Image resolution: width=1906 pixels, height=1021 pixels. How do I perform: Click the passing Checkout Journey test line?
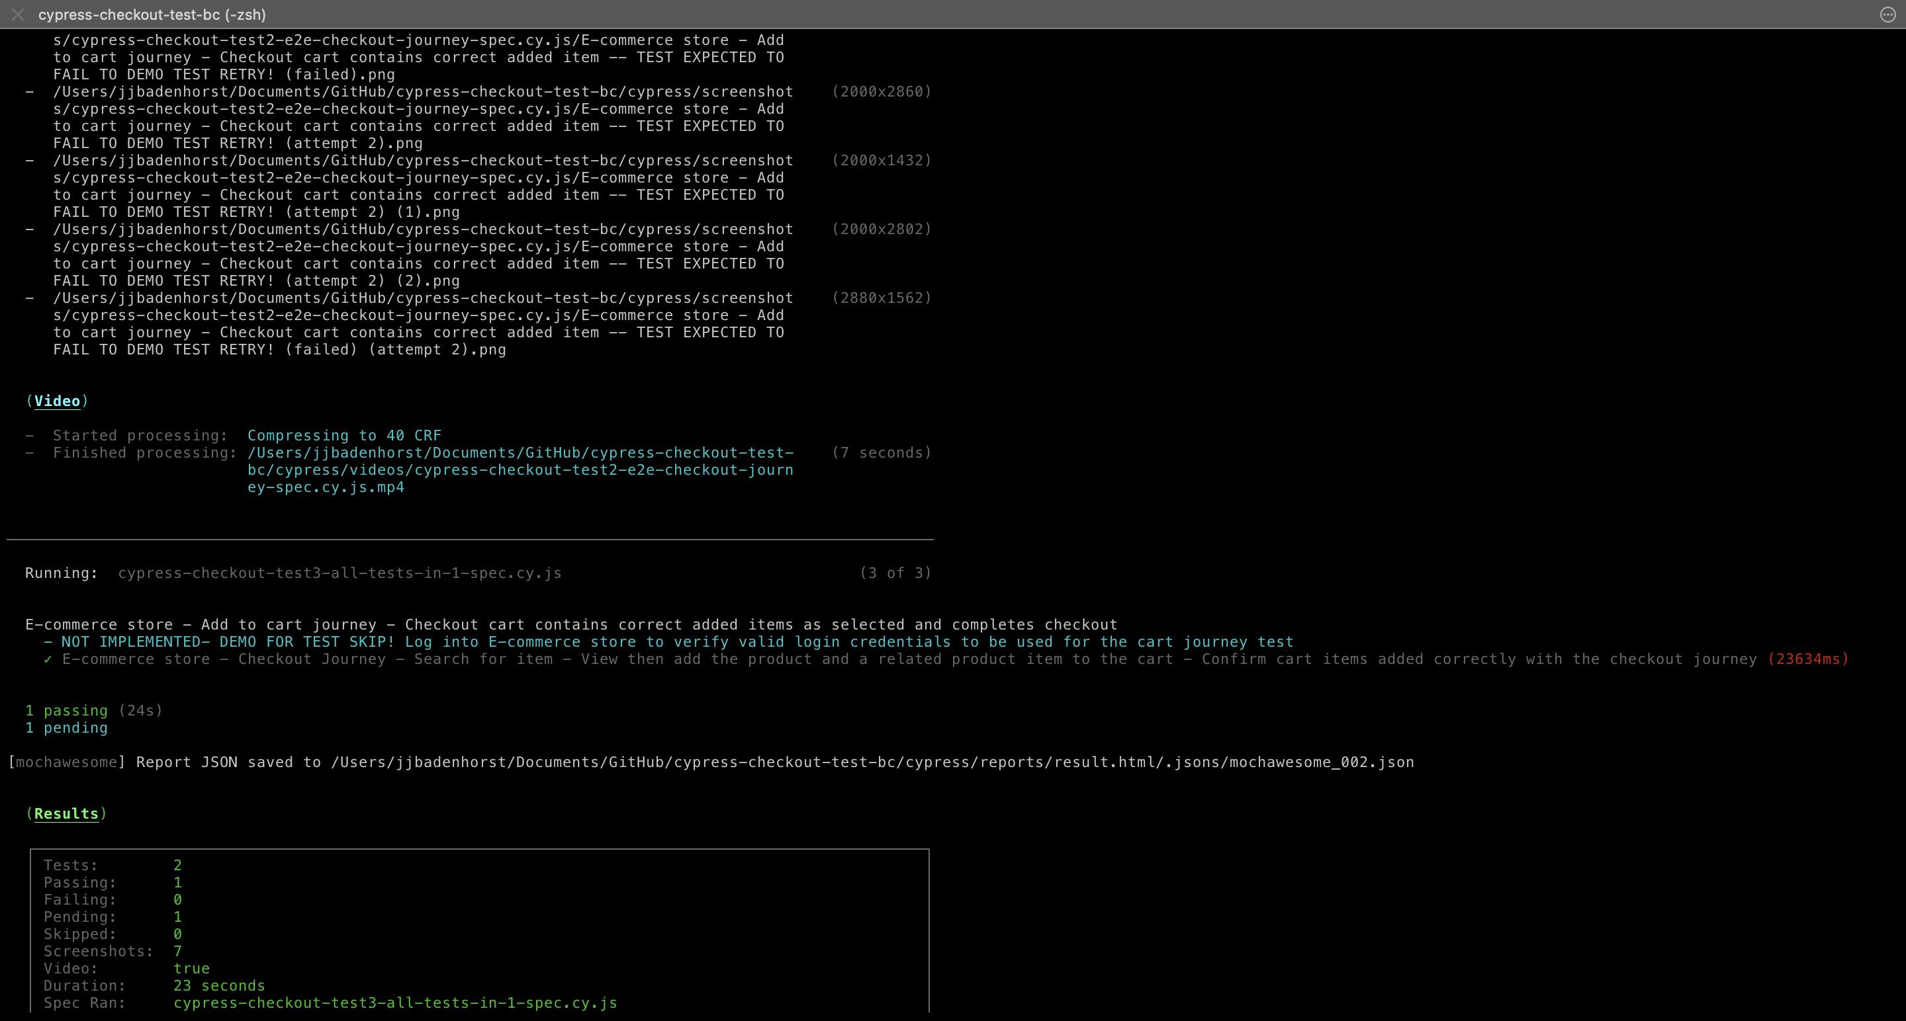click(946, 659)
